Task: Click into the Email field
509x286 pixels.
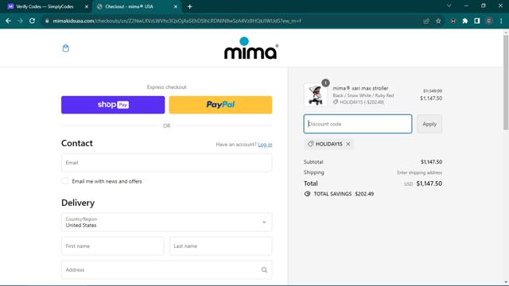Action: click(166, 163)
